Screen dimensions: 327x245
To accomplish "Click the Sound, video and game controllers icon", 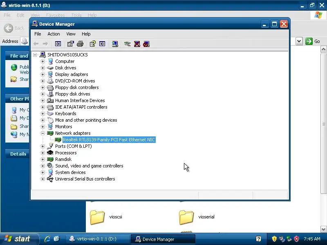I will (x=50, y=166).
